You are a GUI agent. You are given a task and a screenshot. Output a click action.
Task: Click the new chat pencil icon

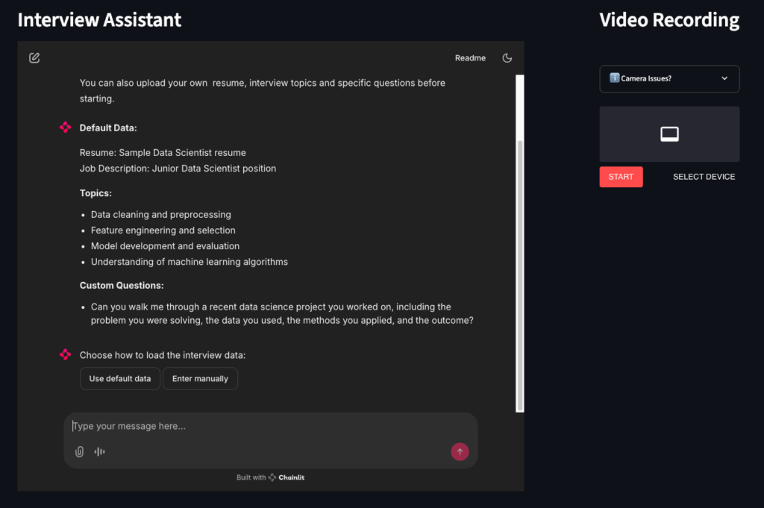tap(34, 58)
